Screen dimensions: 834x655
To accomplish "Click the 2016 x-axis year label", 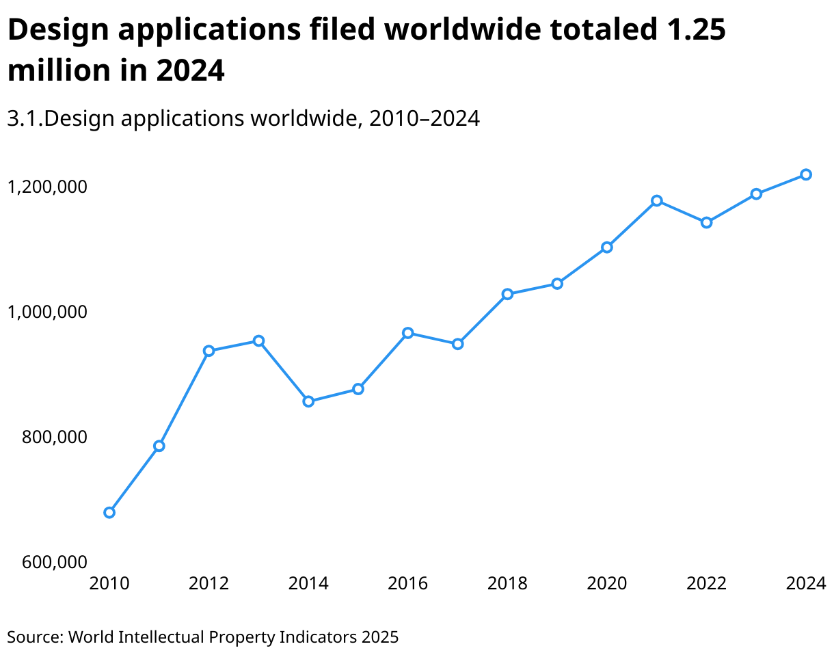I will (x=407, y=584).
